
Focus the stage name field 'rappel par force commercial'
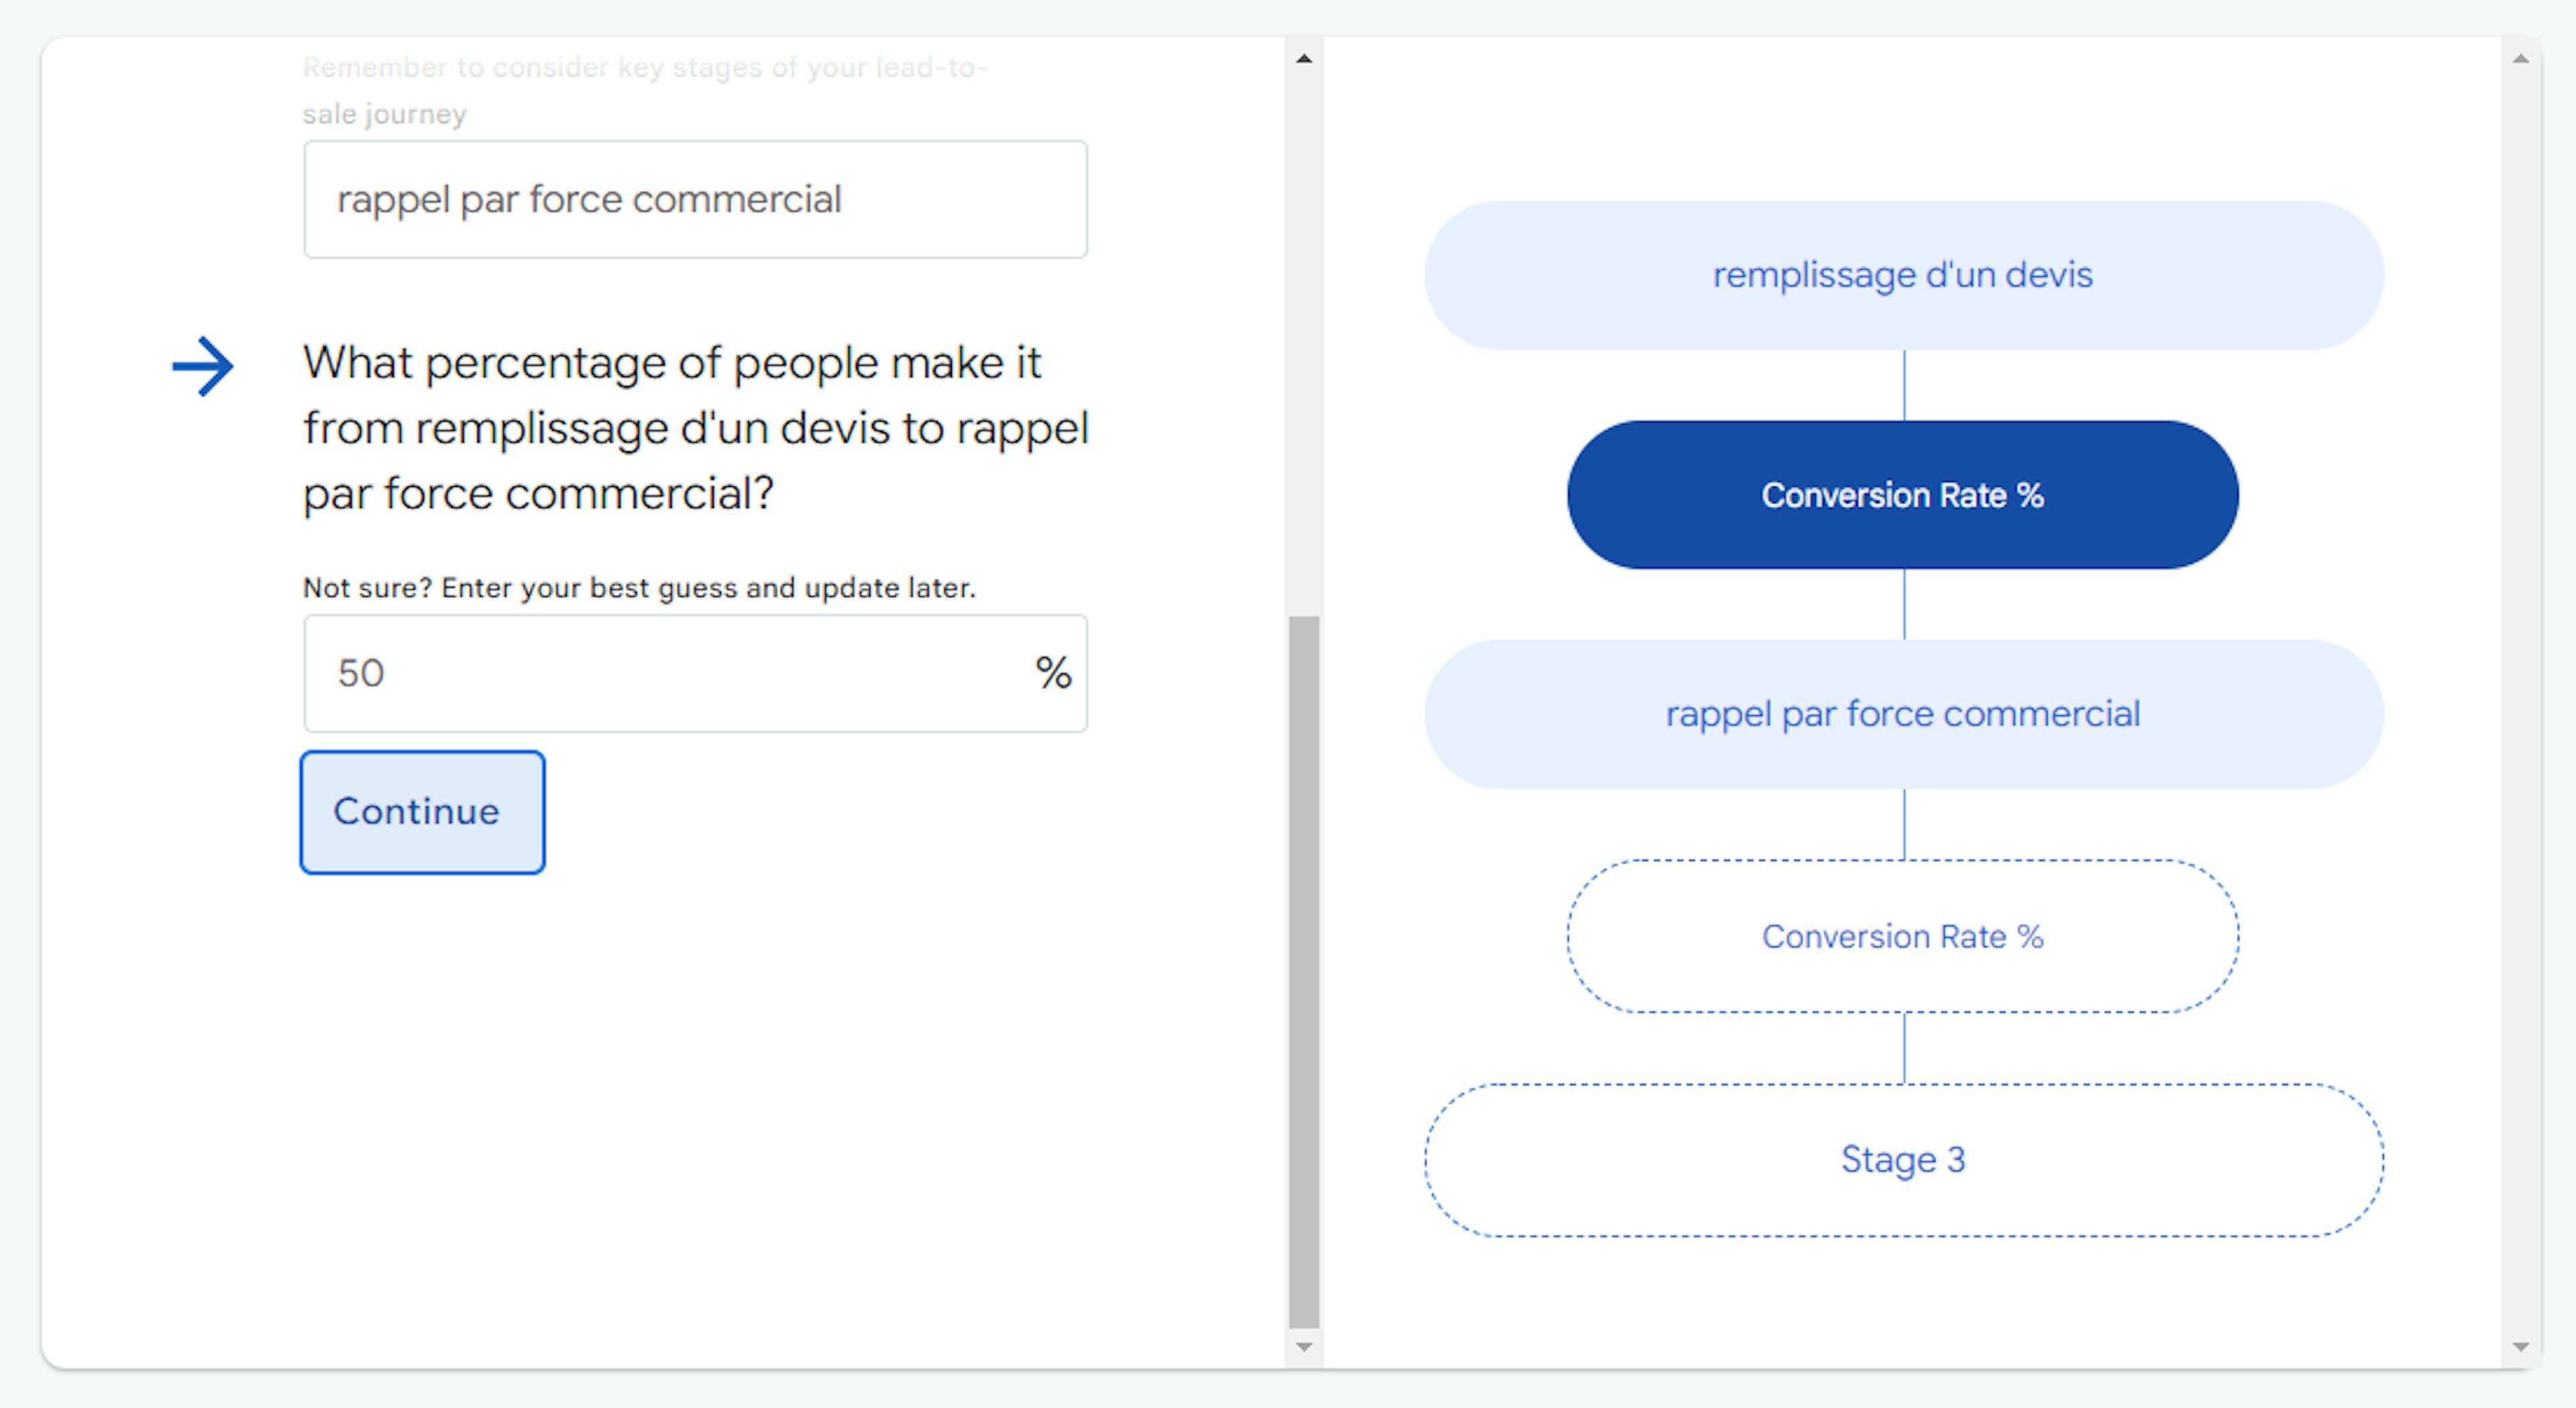pyautogui.click(x=695, y=200)
